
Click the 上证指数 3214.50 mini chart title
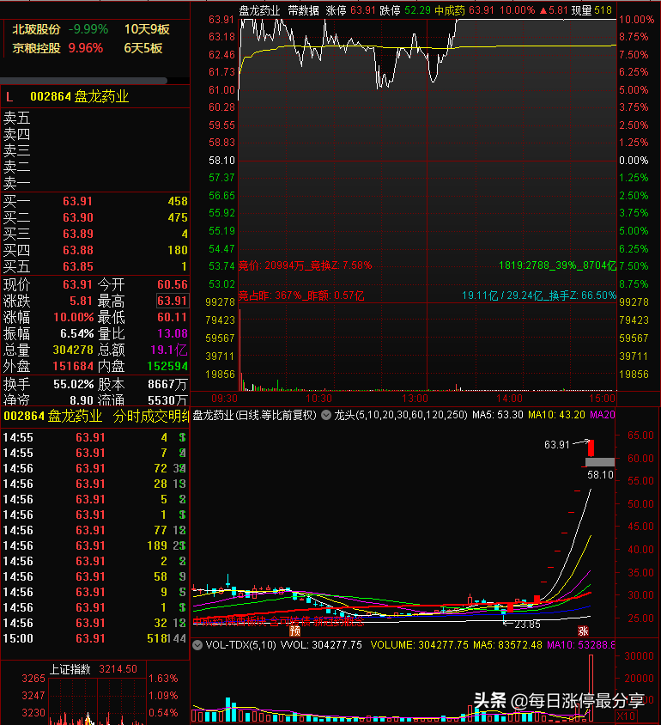[94, 669]
